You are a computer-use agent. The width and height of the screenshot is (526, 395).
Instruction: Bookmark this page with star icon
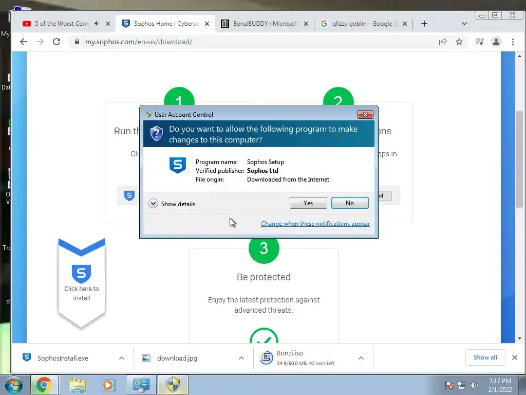coord(459,42)
